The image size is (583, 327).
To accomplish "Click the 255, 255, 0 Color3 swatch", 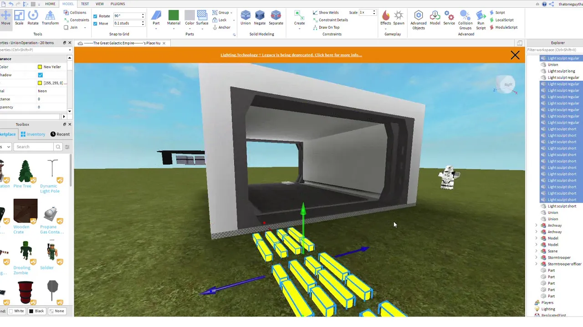I will pos(40,83).
